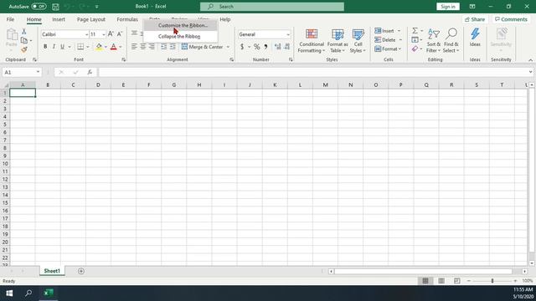Image resolution: width=536 pixels, height=301 pixels.
Task: Click the Borders icon
Action: [80, 47]
